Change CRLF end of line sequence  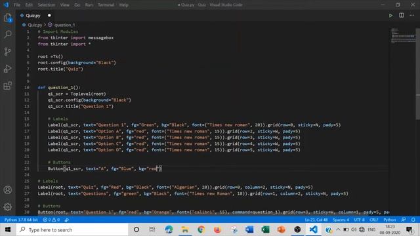tap(373, 220)
